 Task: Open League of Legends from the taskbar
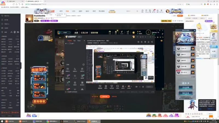80,121
